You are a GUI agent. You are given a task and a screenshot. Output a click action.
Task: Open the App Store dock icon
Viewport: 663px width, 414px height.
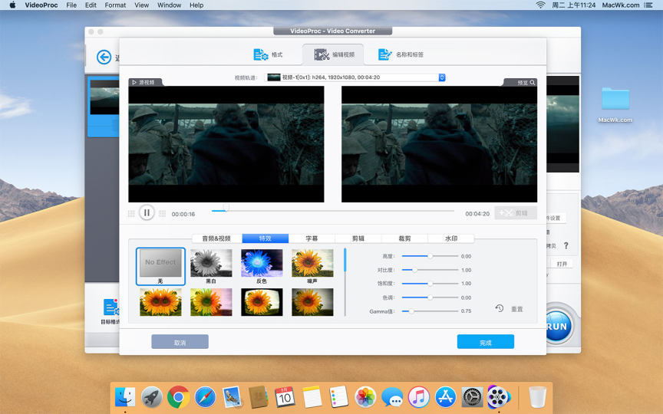coord(445,396)
